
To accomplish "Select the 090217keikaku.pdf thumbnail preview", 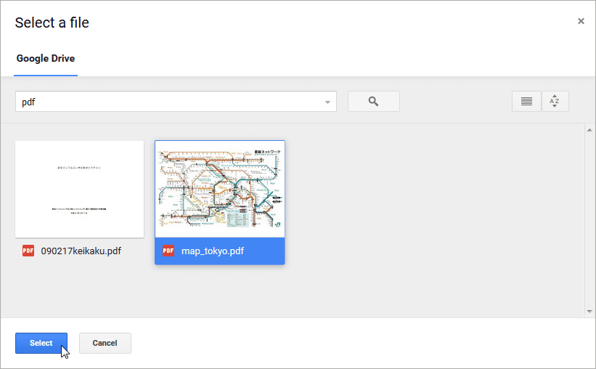I will tap(79, 190).
